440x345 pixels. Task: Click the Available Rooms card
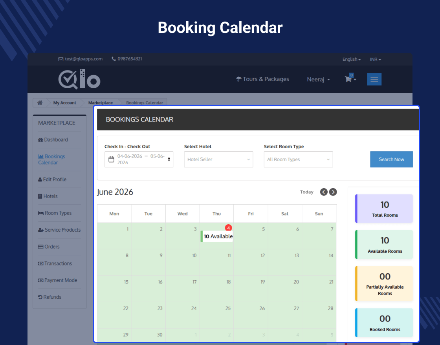click(x=384, y=245)
